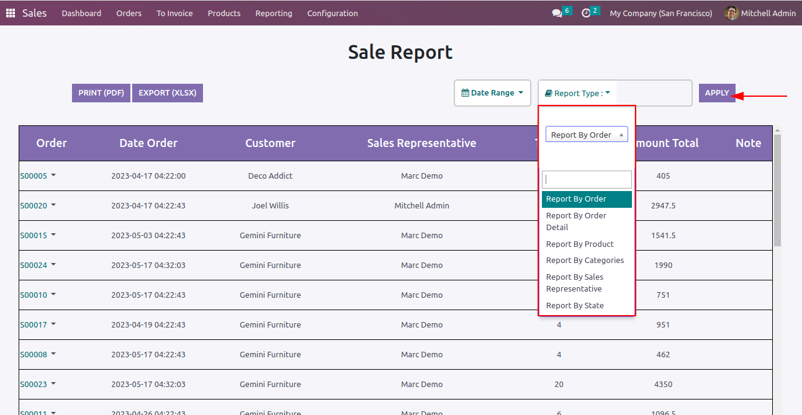Open the Reporting menu
Image resolution: width=802 pixels, height=415 pixels.
[x=273, y=13]
